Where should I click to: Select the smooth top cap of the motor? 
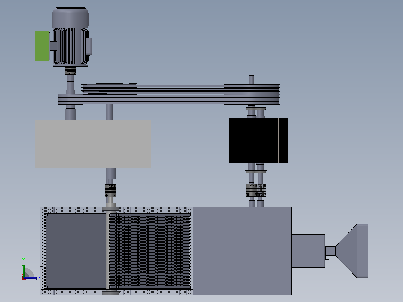click(70, 18)
